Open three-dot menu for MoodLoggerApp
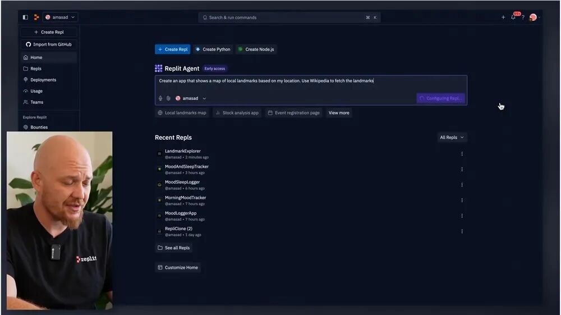This screenshot has height=315, width=561. point(462,216)
